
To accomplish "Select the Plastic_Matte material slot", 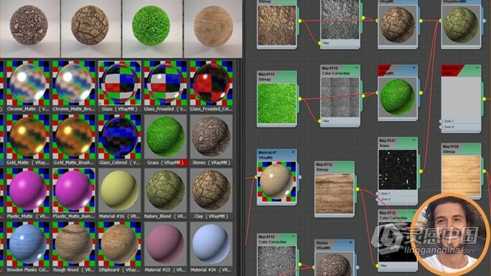I will [28, 194].
